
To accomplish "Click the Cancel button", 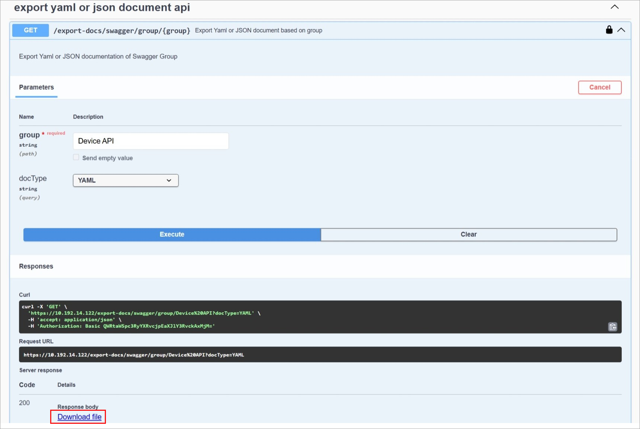I will pos(599,87).
